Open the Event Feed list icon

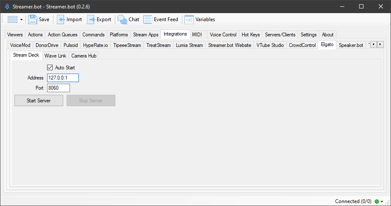(148, 19)
